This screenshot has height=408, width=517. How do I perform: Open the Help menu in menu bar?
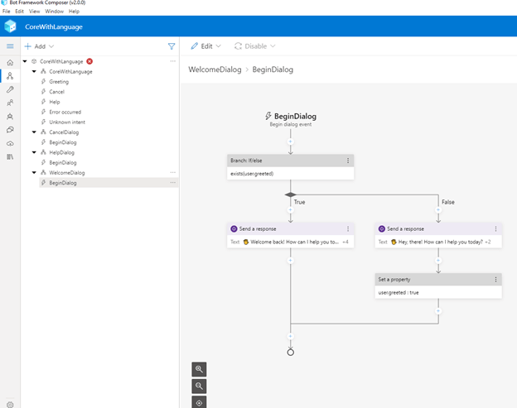point(74,12)
